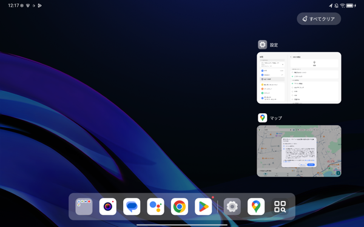Tap the Play Store notification icon in status bar

pyautogui.click(x=39, y=5)
